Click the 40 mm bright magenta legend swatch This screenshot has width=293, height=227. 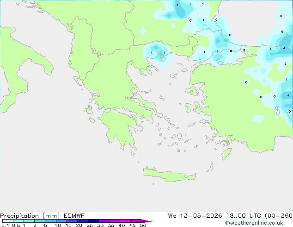(x=125, y=221)
